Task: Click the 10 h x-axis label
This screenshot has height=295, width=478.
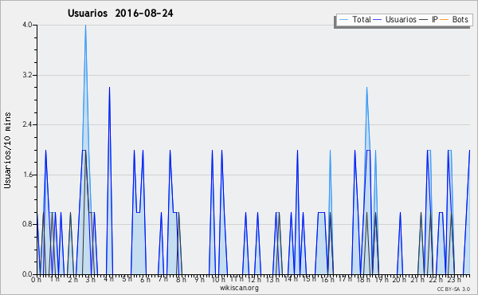Action: coord(218,280)
